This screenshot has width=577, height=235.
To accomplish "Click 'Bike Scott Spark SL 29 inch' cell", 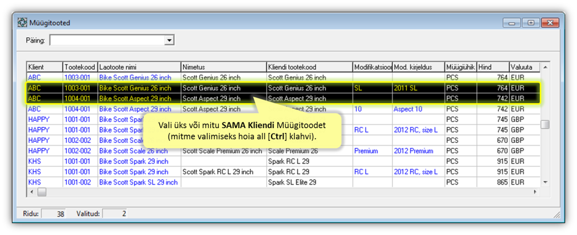I will 139,182.
